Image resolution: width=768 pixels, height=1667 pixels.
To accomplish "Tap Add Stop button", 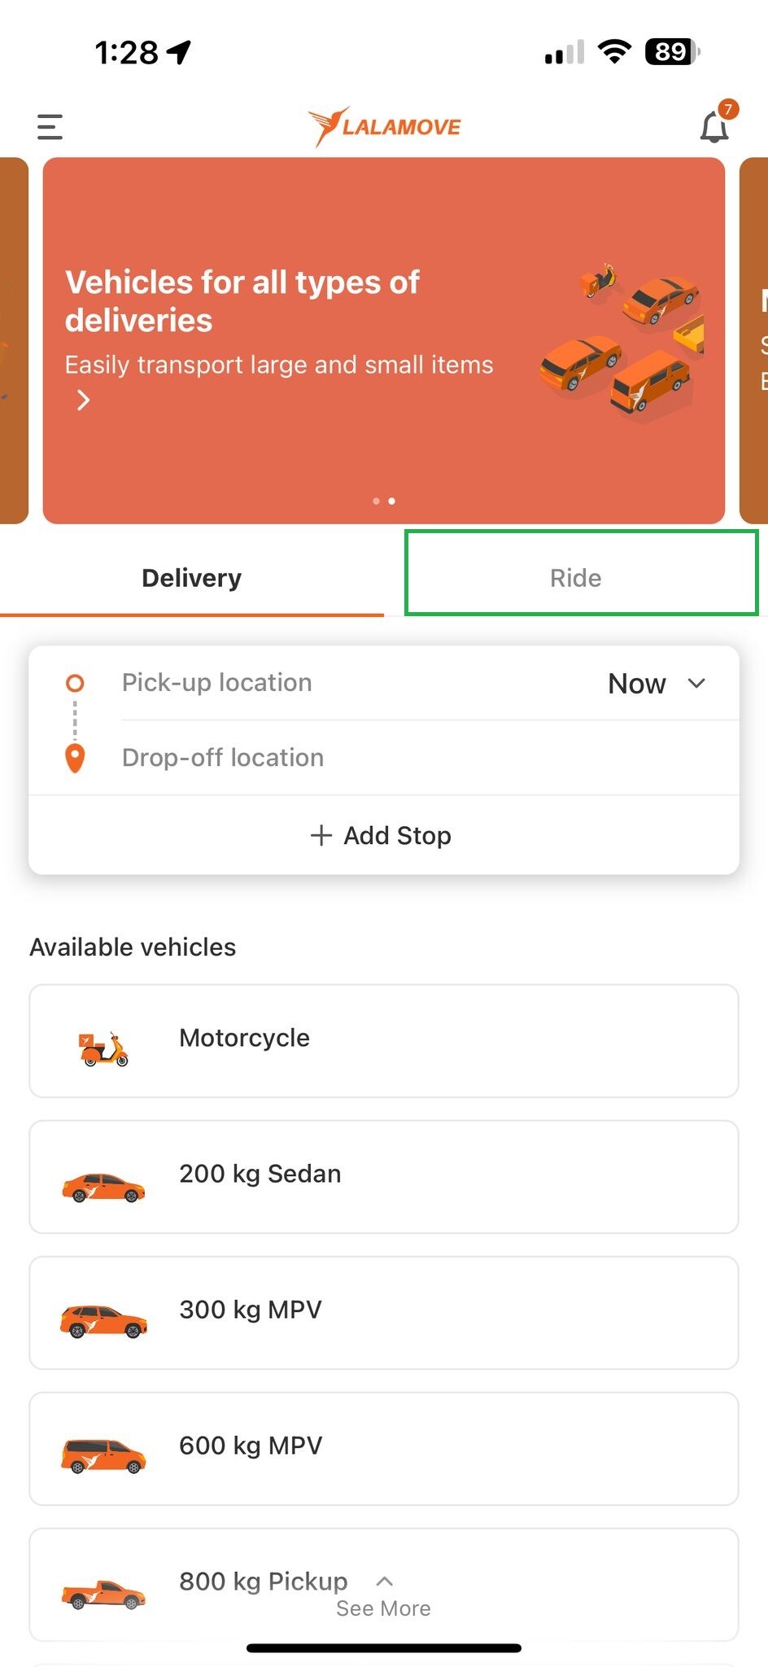I will point(381,835).
